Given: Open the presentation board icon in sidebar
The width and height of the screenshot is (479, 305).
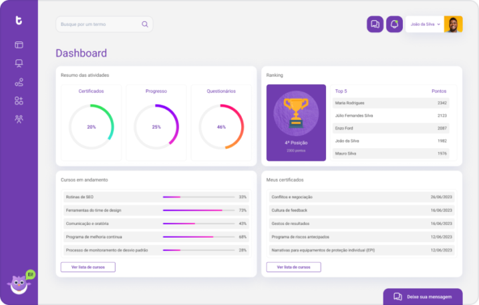Looking at the screenshot, I should [19, 63].
